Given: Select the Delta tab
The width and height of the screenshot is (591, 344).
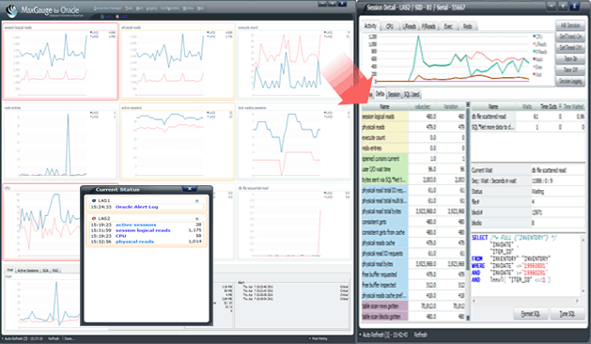Looking at the screenshot, I should (380, 94).
